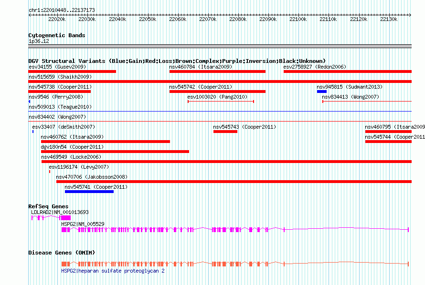Click the chr1:22010448..22137173 region label
Image resolution: width=425 pixels, height=285 pixels.
click(62, 10)
